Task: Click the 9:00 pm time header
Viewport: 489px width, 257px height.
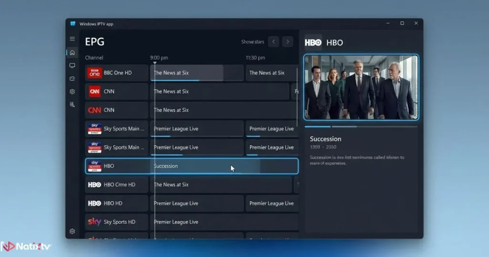Action: coord(159,58)
